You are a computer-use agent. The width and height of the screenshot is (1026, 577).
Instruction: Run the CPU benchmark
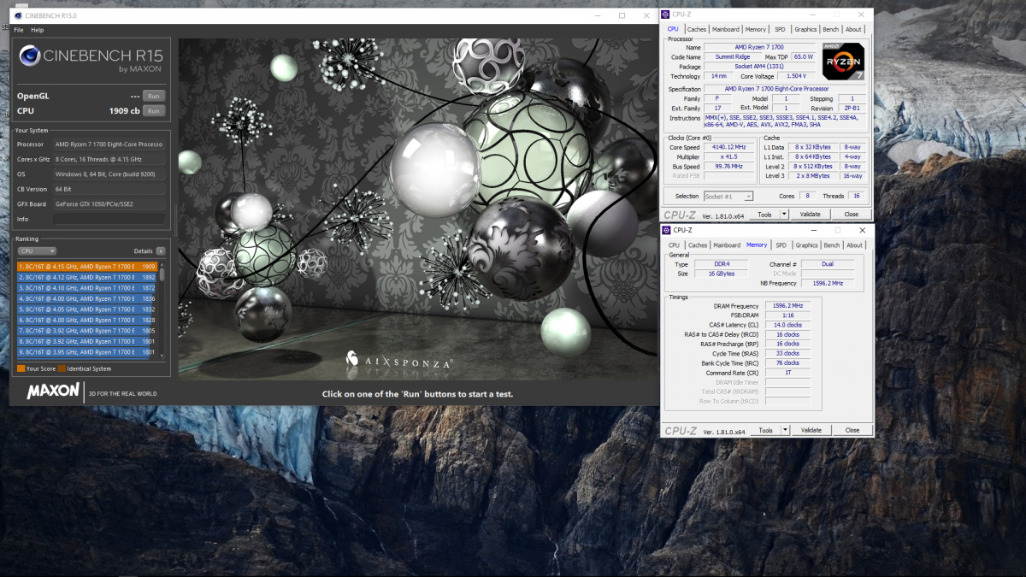tap(153, 111)
